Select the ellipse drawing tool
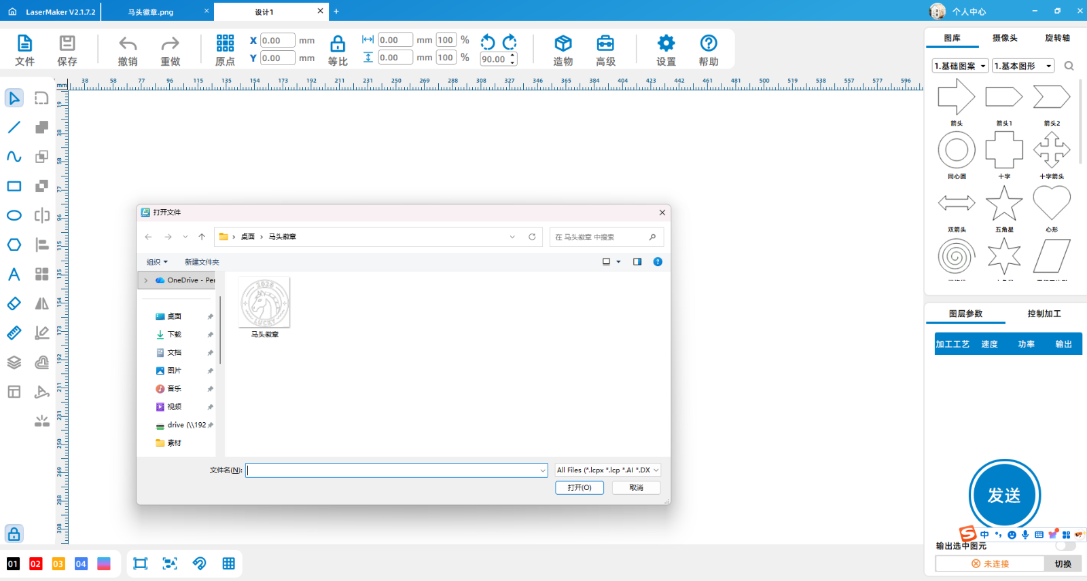Screen dimensions: 1087x581 [14, 216]
